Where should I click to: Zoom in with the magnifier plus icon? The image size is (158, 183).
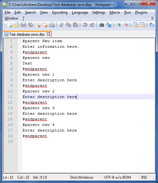(118, 25)
